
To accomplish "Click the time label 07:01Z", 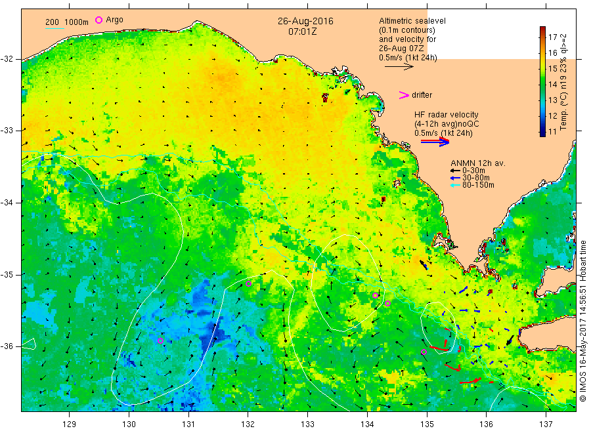I will tap(302, 31).
